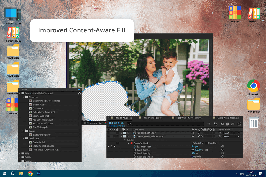Click parent pick whip for Fill layer
This screenshot has height=177, width=266.
(x=220, y=133)
